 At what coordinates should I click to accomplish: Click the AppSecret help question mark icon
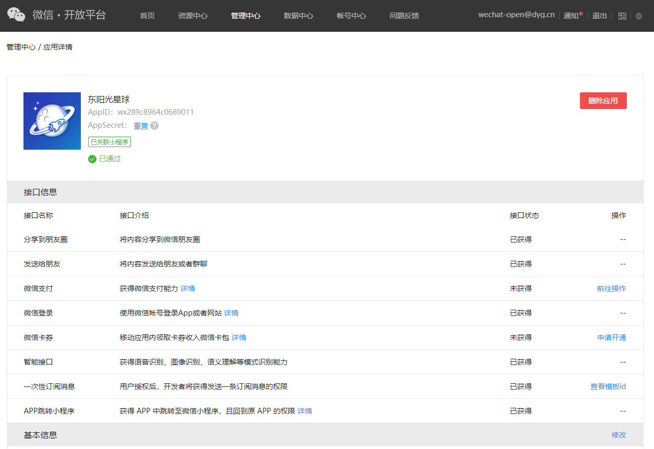[154, 126]
